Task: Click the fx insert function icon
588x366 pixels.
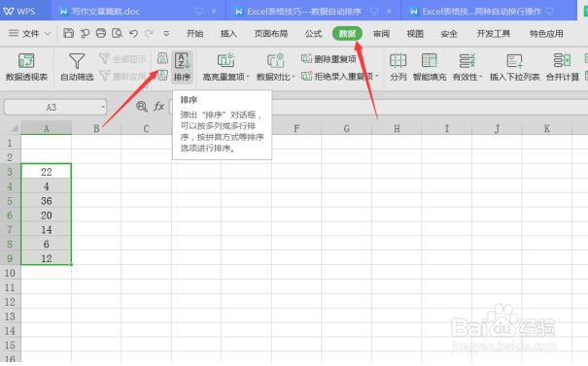Action: click(159, 107)
